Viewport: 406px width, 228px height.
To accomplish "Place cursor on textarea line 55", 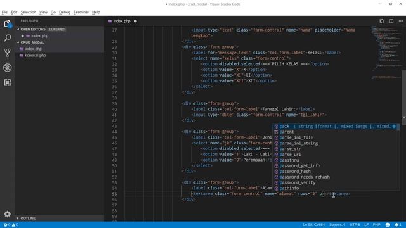I will point(271,194).
